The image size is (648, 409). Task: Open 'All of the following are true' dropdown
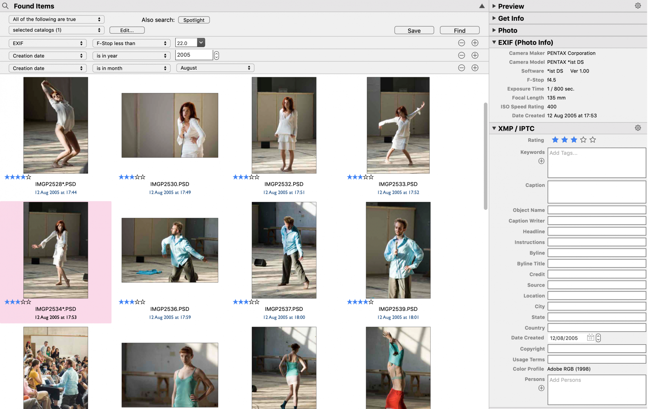coord(56,19)
